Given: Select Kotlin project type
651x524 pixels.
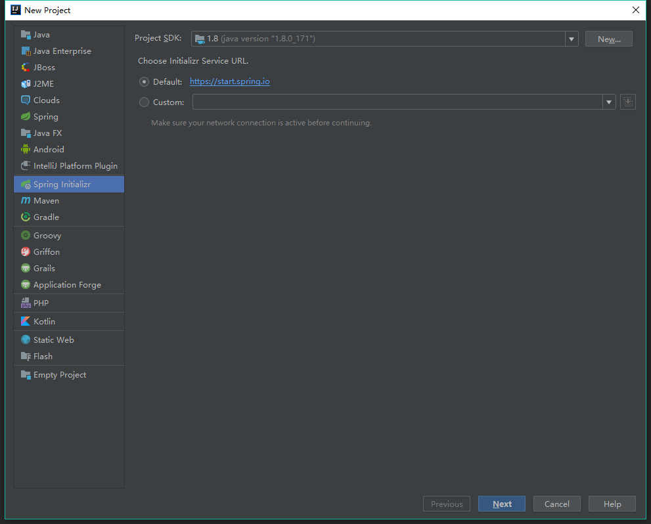Looking at the screenshot, I should tap(69, 322).
